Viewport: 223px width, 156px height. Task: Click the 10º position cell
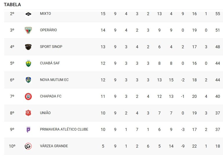(12, 146)
